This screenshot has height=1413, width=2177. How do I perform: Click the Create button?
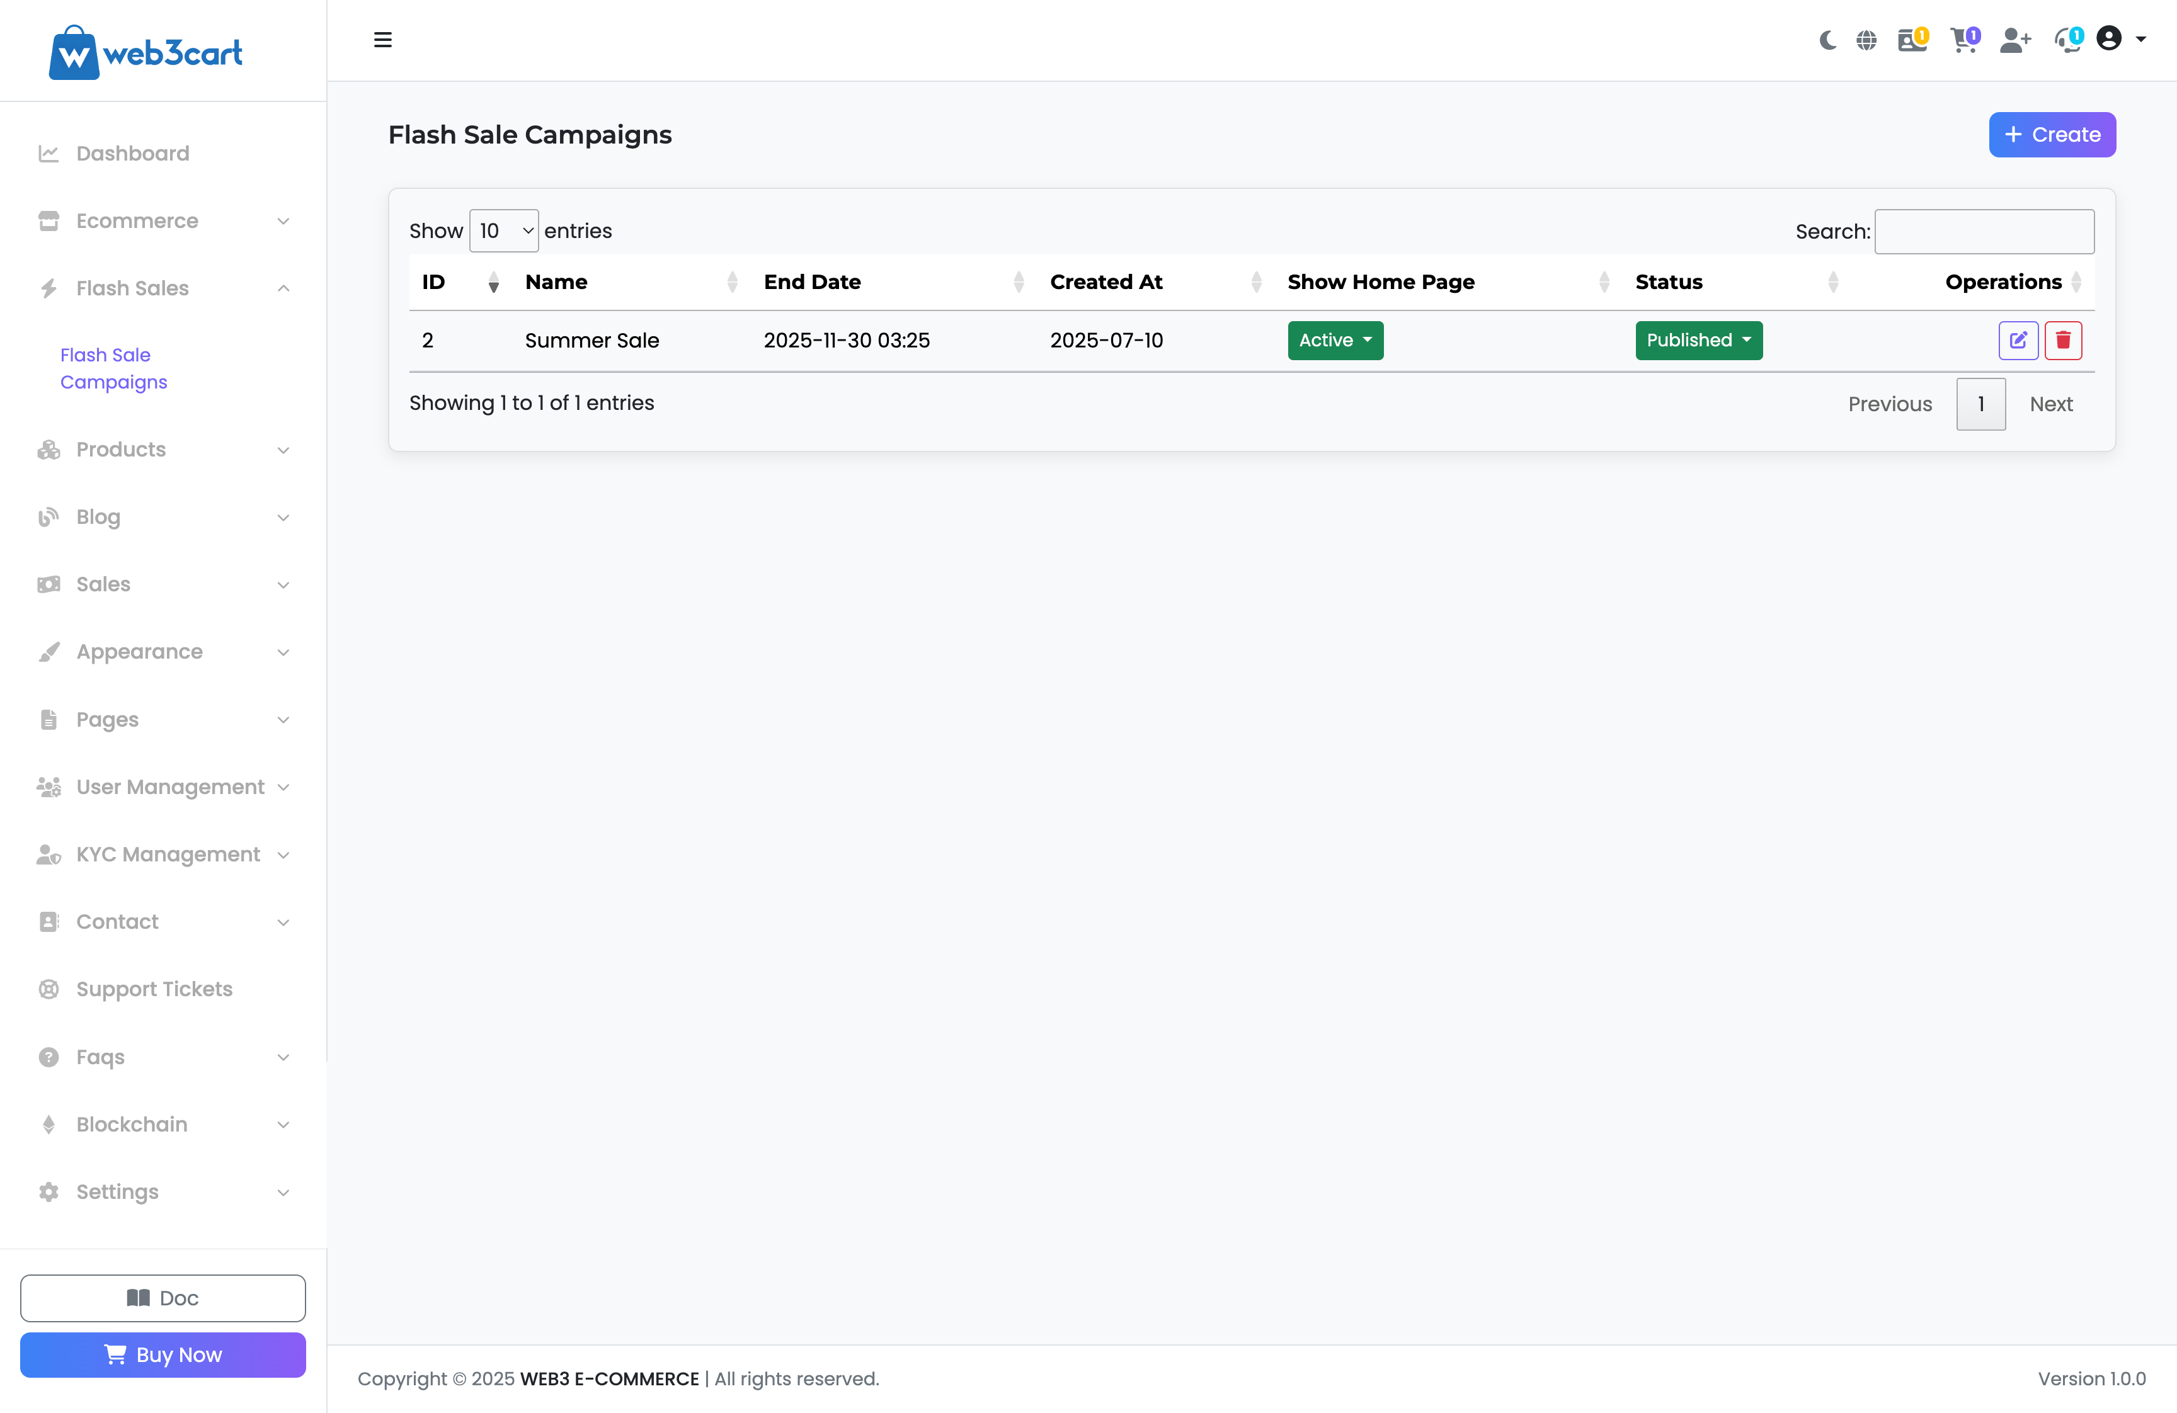2052,135
